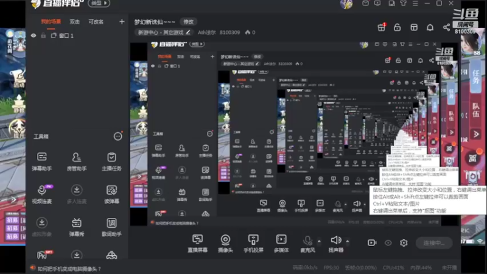
Task: Add 摄像头 camera source
Action: tap(225, 243)
